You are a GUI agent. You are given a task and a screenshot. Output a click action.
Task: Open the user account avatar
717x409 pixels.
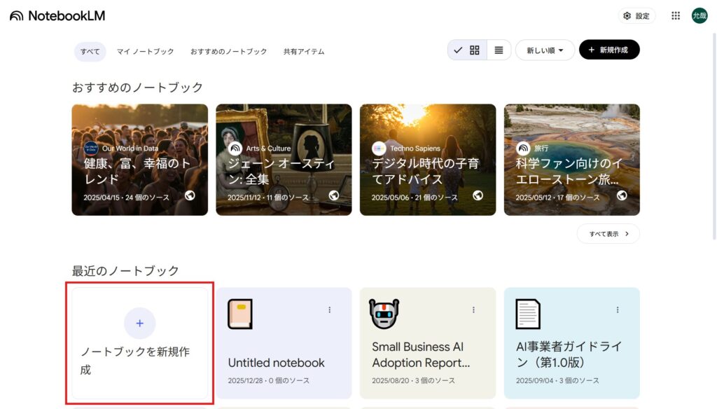(x=699, y=16)
